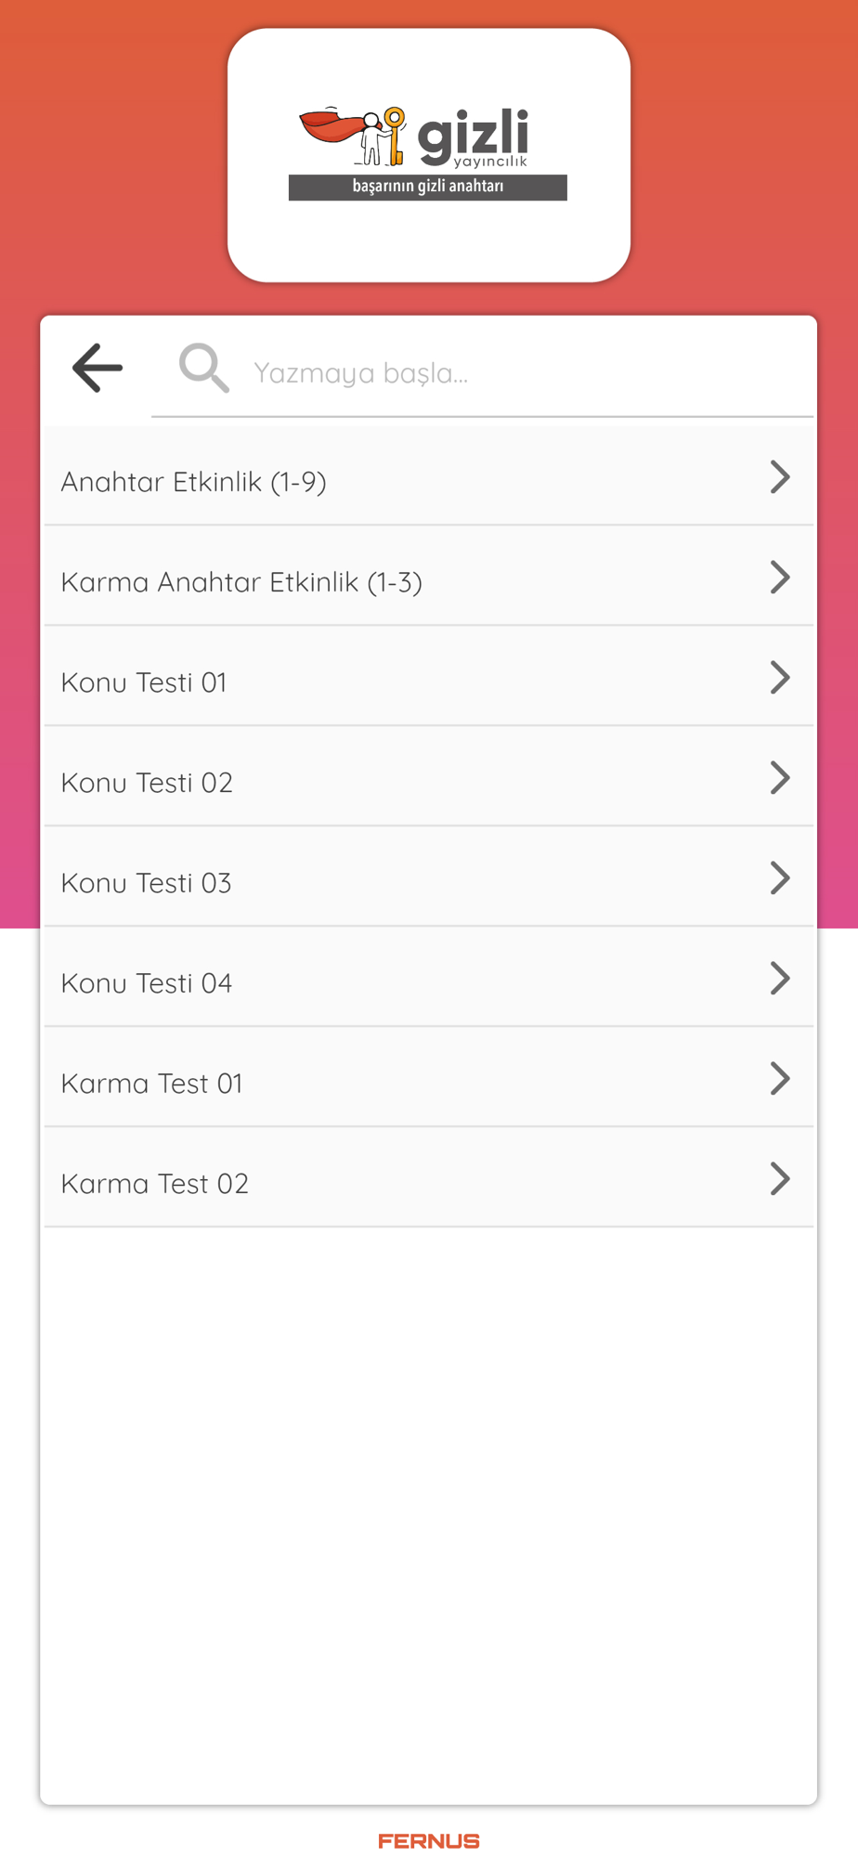
Task: Select Konu Testi 01
Action: point(429,677)
